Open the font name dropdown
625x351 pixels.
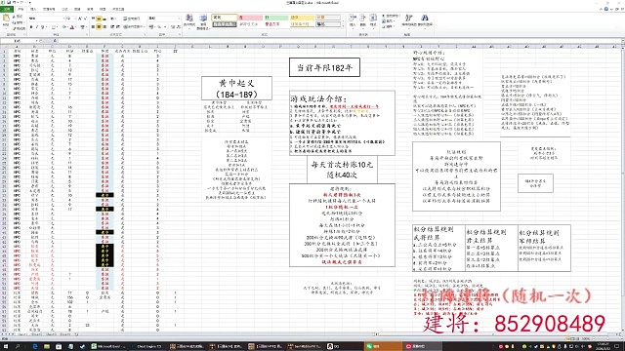point(63,19)
